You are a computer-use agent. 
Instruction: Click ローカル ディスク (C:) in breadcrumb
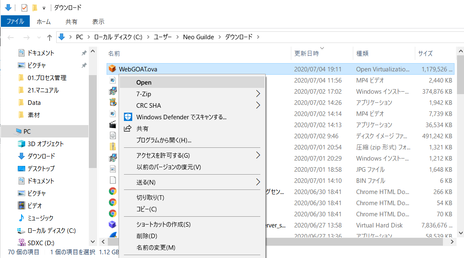(x=118, y=37)
